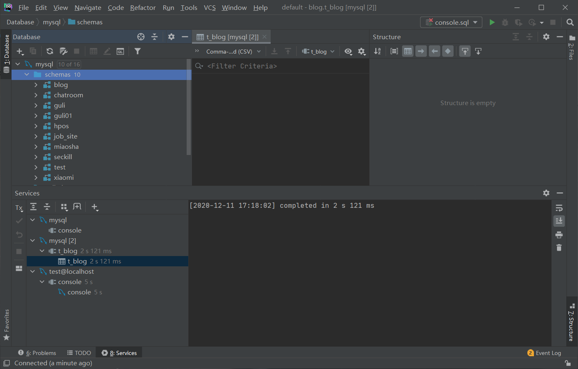Run console.sql with the green play button

(492, 22)
